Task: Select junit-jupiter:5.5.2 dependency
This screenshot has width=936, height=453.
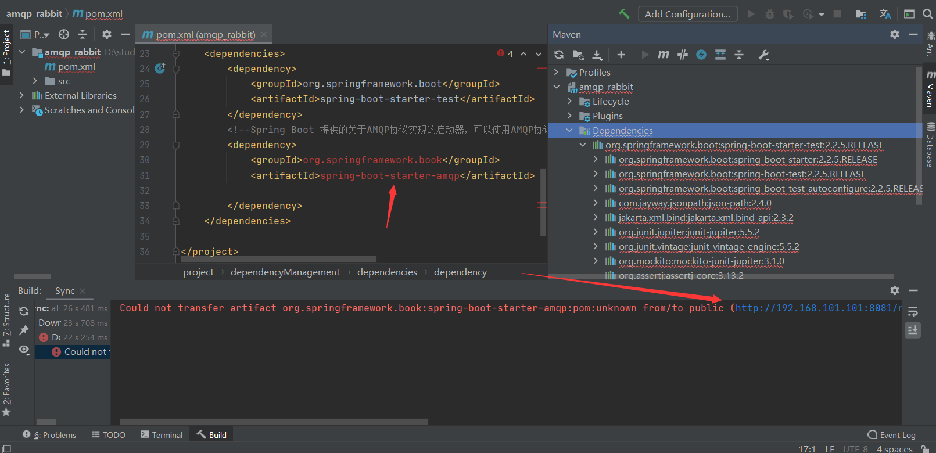Action: click(x=689, y=232)
